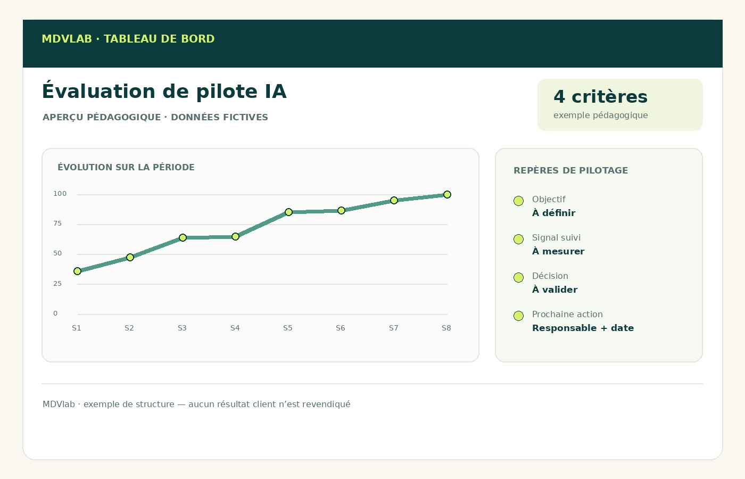Click the footer note starting "MDVlab · exemple de structure"
Screen dimensions: 745x479
(196, 404)
